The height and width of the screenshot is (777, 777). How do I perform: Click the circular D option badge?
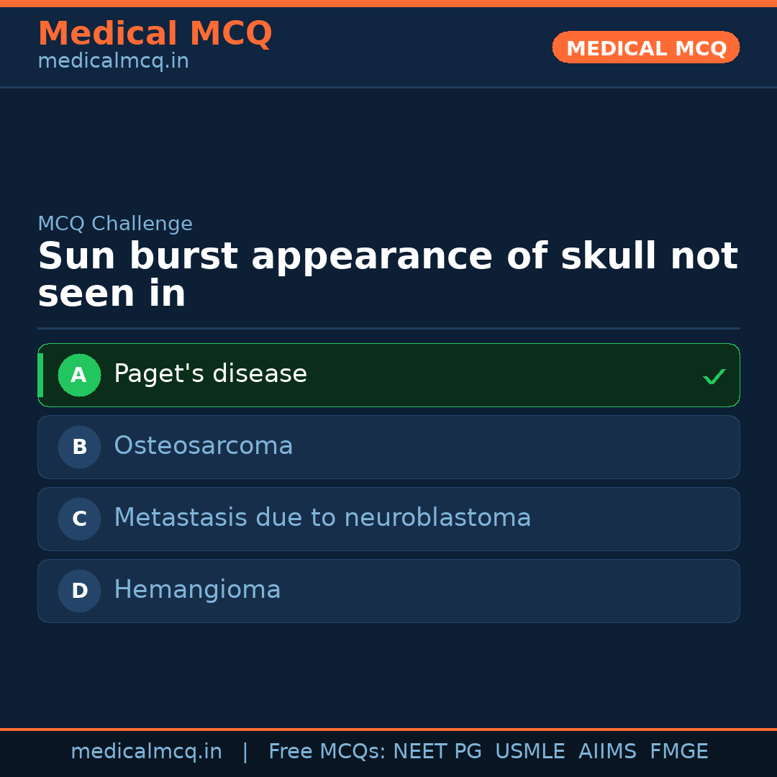tap(79, 591)
